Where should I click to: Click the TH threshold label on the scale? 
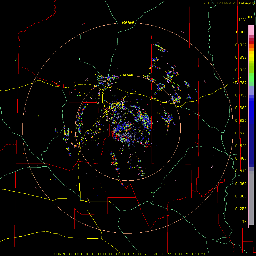(244, 222)
